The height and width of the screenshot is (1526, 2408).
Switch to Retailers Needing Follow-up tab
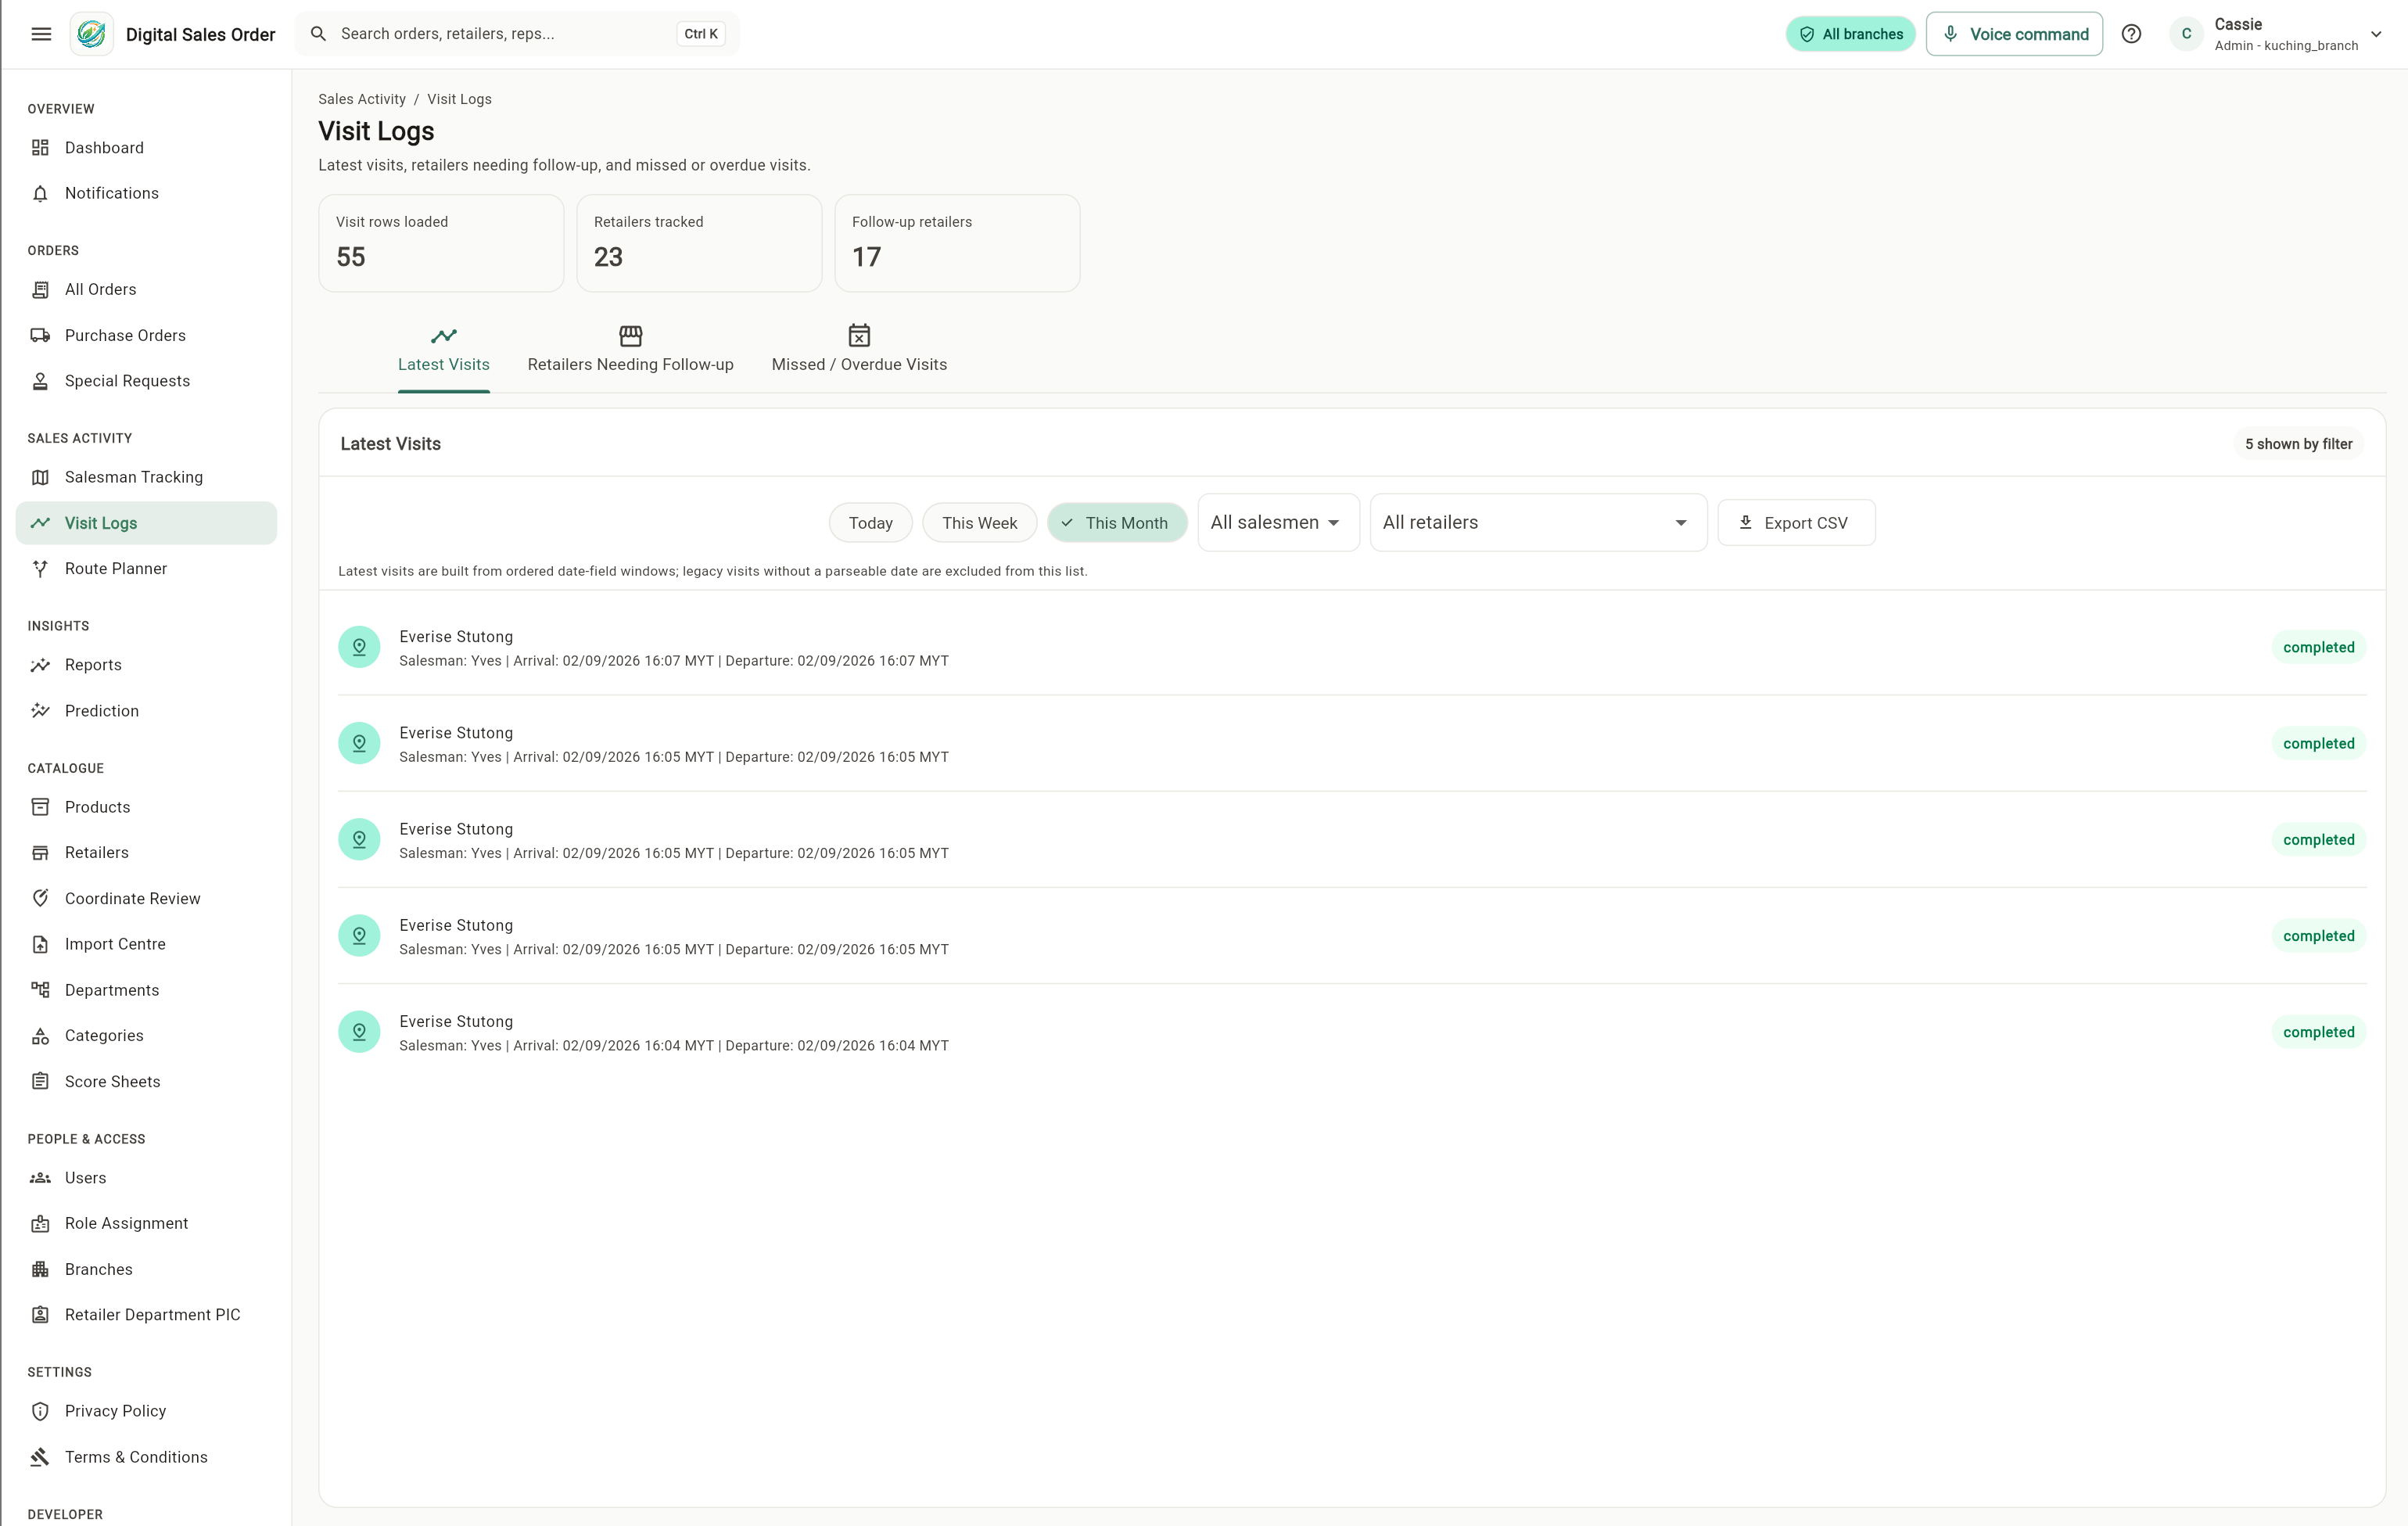tap(630, 351)
